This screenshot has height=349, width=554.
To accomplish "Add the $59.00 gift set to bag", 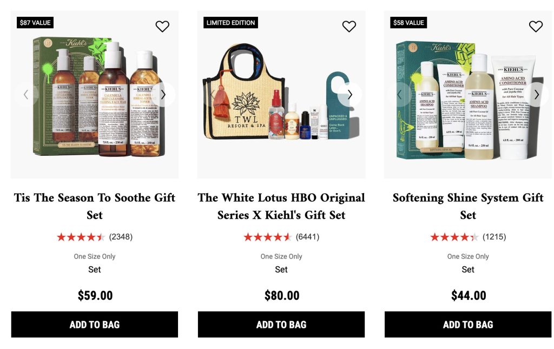I will point(95,324).
